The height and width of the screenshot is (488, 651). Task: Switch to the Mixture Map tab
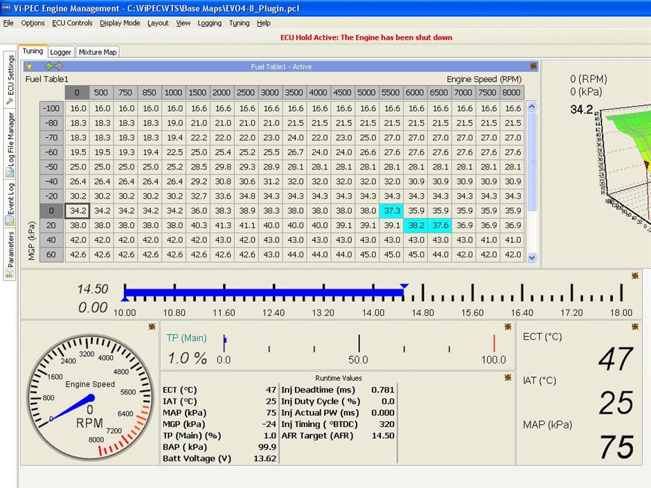98,52
